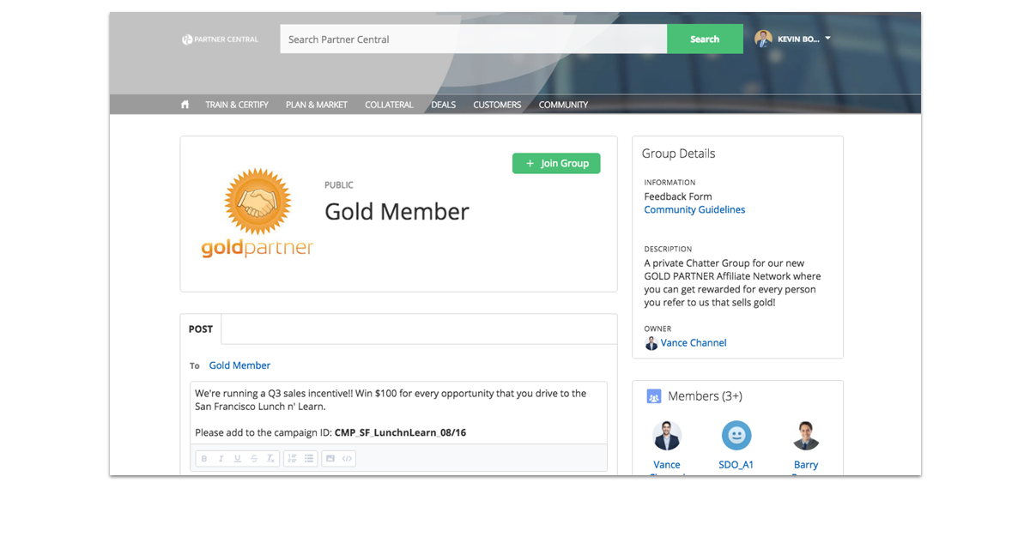Insert a bulleted list in post
Viewport: 1030px width, 549px height.
point(309,459)
